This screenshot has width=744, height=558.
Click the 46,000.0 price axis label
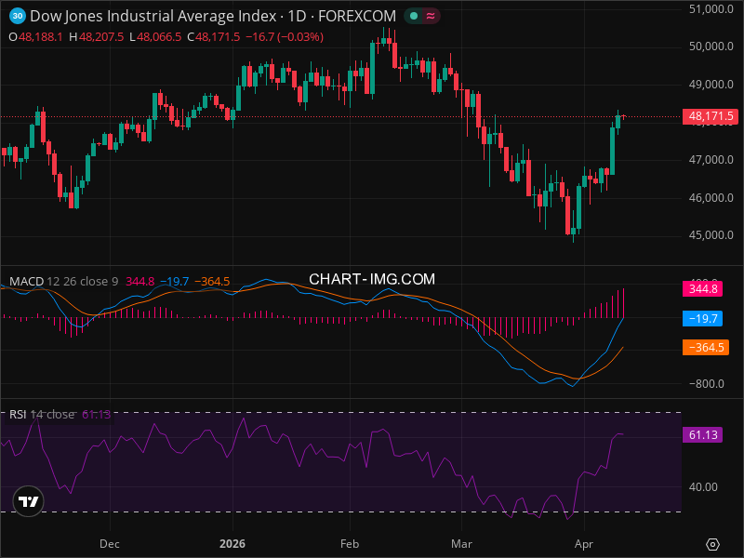[x=711, y=198]
